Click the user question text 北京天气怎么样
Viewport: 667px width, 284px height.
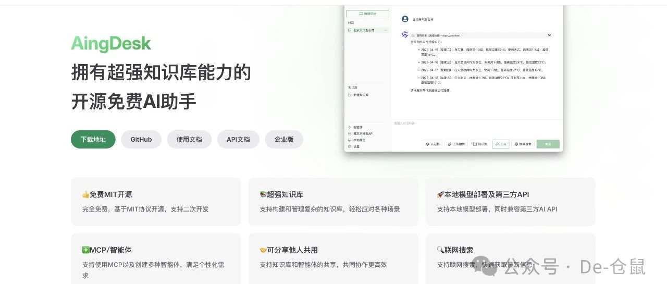point(423,19)
